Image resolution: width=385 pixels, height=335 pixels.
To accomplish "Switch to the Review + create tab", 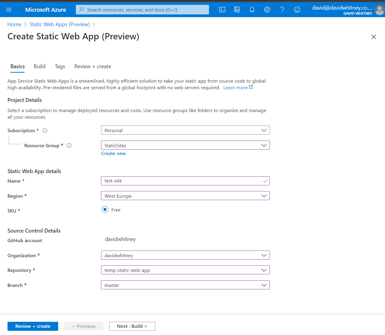I will 93,66.
